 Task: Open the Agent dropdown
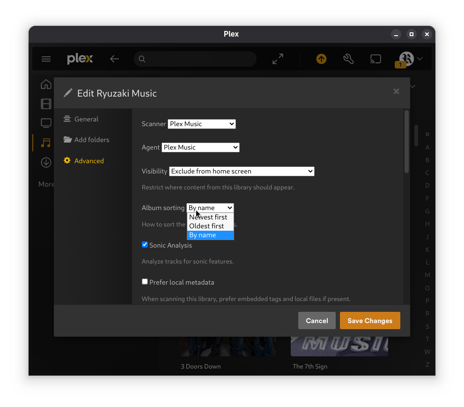tap(200, 147)
